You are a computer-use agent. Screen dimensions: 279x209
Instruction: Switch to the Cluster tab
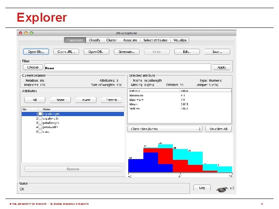point(112,40)
